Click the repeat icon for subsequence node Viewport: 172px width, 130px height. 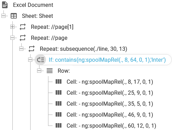click(x=32, y=49)
